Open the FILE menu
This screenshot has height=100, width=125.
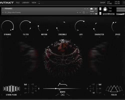coord(18,3)
